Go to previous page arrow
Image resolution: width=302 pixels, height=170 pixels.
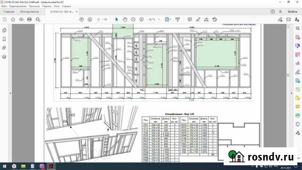point(82,19)
